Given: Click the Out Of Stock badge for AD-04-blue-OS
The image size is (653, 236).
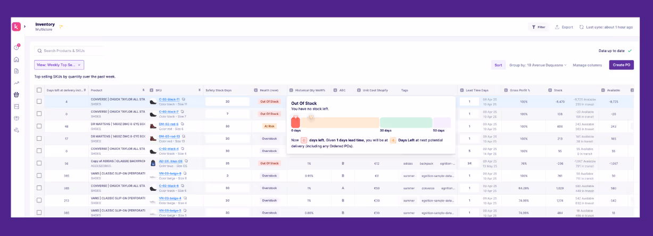Looking at the screenshot, I should (269, 163).
